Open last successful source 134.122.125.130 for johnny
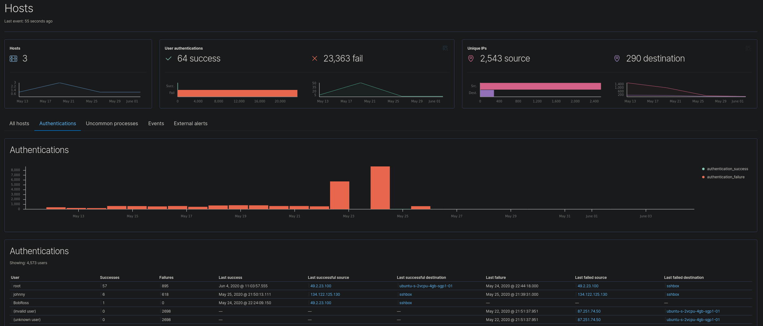Viewport: 763px width, 326px height. click(325, 294)
